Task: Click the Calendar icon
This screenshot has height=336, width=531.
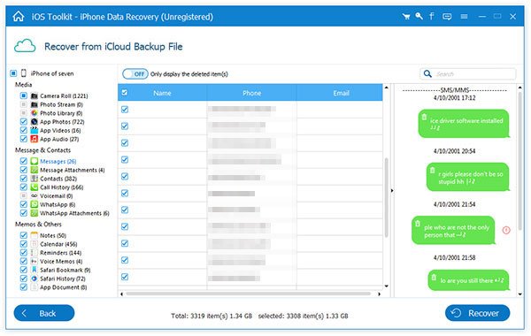Action: point(35,244)
